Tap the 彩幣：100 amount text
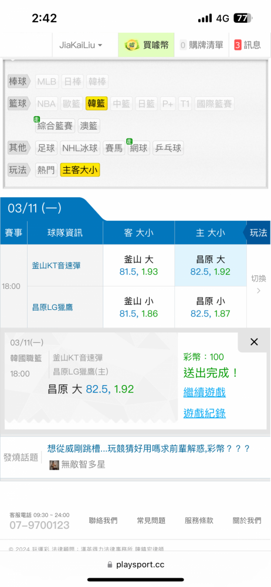This screenshot has width=271, height=587. pos(204,357)
